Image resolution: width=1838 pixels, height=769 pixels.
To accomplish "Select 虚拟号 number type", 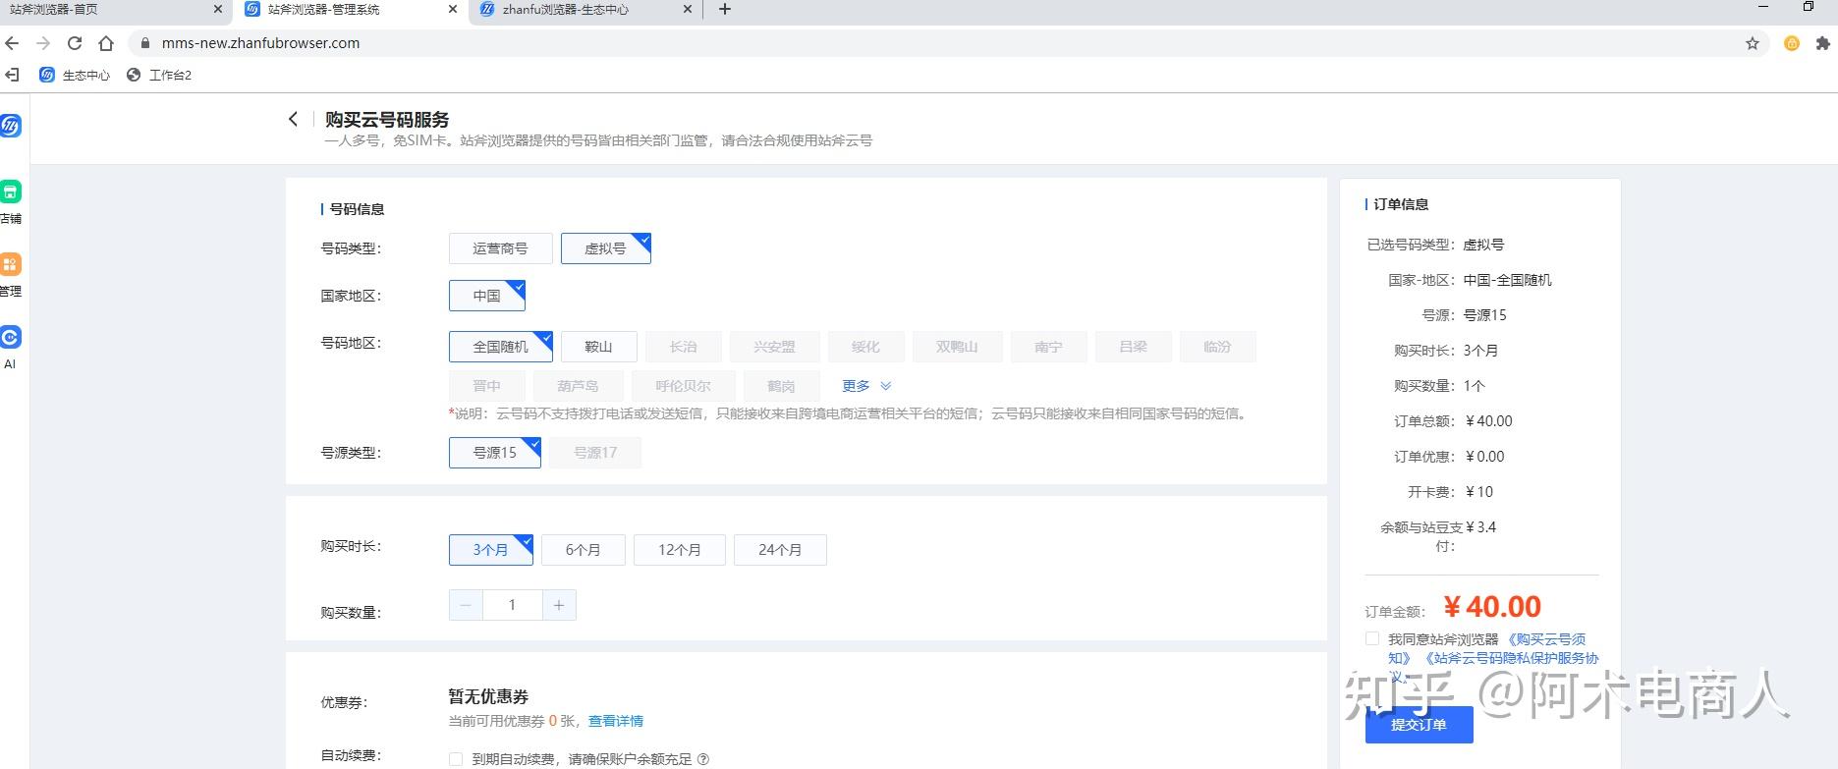I will coord(605,248).
